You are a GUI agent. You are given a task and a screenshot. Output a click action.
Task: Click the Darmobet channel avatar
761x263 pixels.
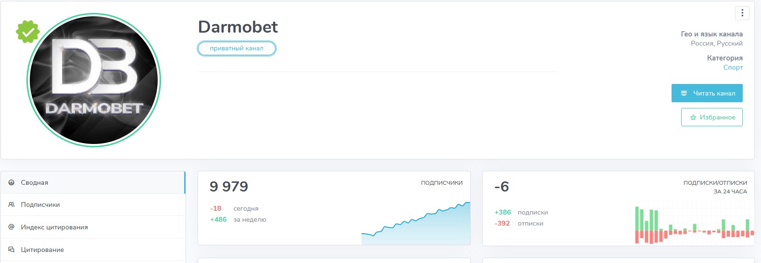[94, 80]
